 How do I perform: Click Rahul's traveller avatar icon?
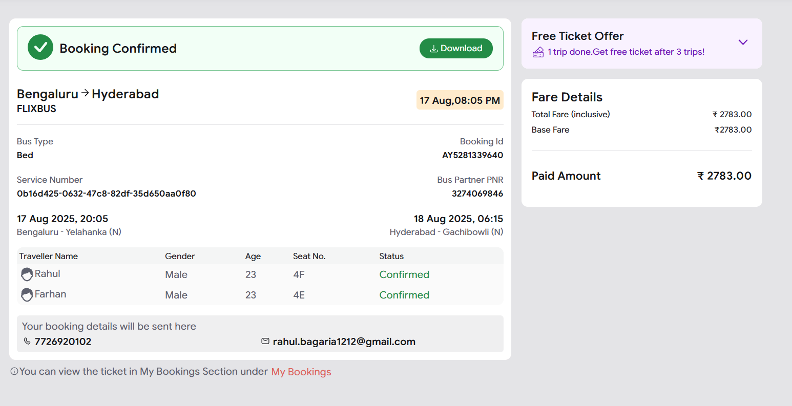pyautogui.click(x=27, y=274)
